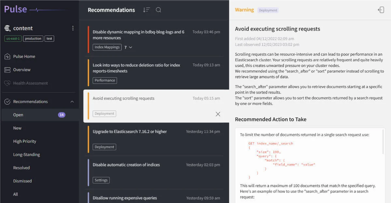Expand the 7 more resources chevron
Image resolution: width=391 pixels, height=203 pixels.
click(130, 47)
